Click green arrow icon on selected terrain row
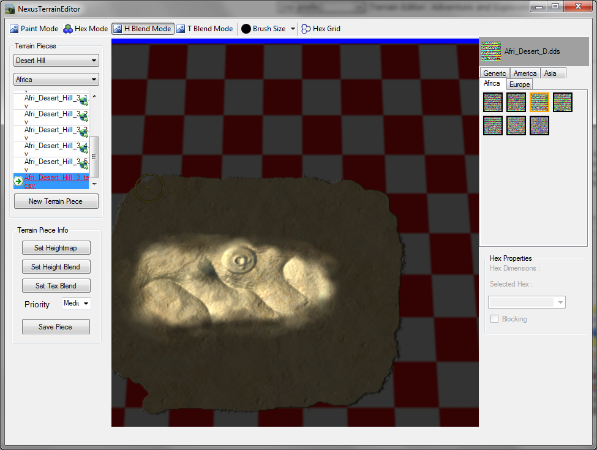Image resolution: width=597 pixels, height=450 pixels. pyautogui.click(x=18, y=181)
